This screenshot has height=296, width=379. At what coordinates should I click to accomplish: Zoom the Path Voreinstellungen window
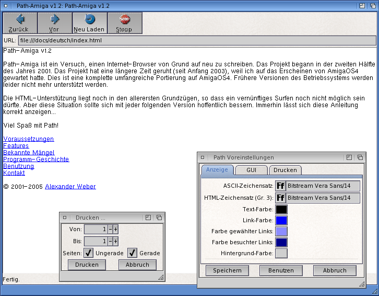click(x=349, y=157)
